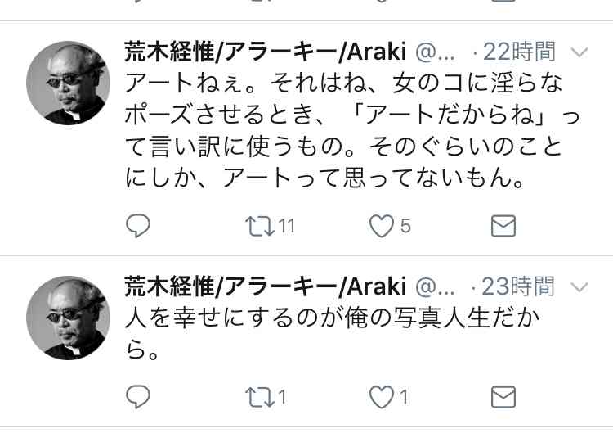613x442 pixels.
Task: Reply to the 23時間 tweet
Action: pyautogui.click(x=138, y=397)
